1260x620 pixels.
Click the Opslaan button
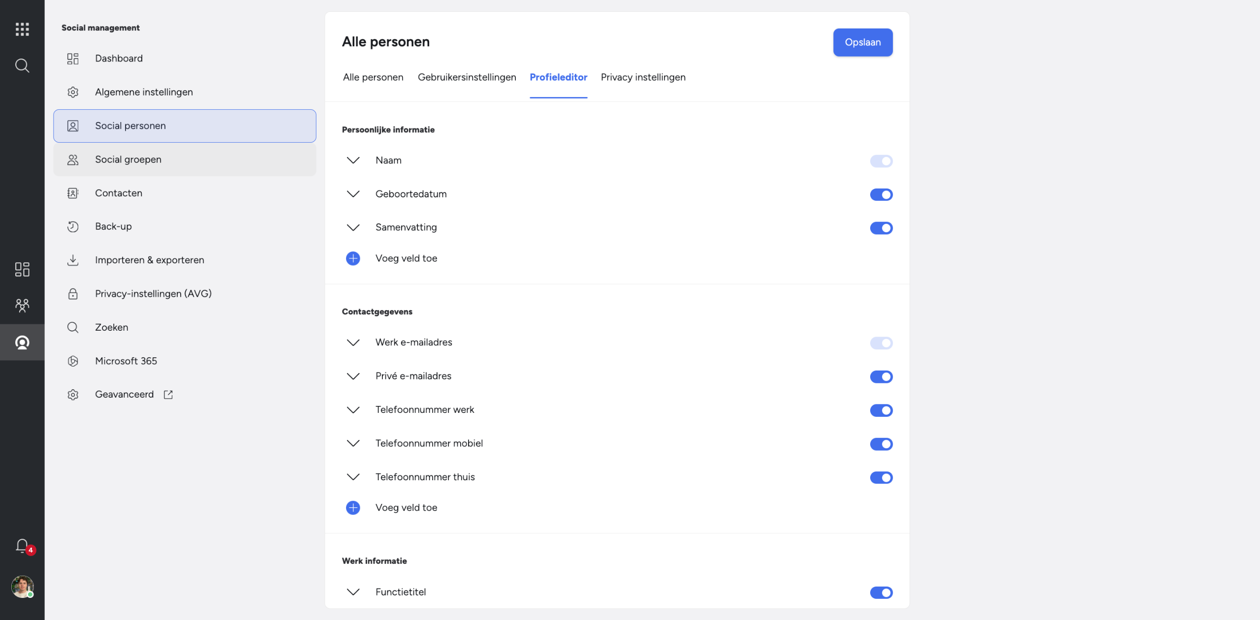click(862, 42)
